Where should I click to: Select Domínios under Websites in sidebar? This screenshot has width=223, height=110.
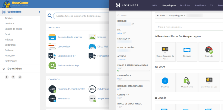9,23
